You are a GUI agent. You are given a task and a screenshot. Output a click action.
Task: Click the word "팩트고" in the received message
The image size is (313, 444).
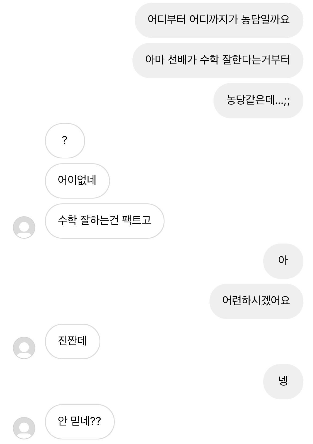pos(136,220)
